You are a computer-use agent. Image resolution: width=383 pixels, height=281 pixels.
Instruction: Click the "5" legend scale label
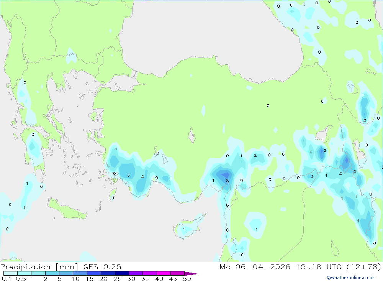point(59,279)
